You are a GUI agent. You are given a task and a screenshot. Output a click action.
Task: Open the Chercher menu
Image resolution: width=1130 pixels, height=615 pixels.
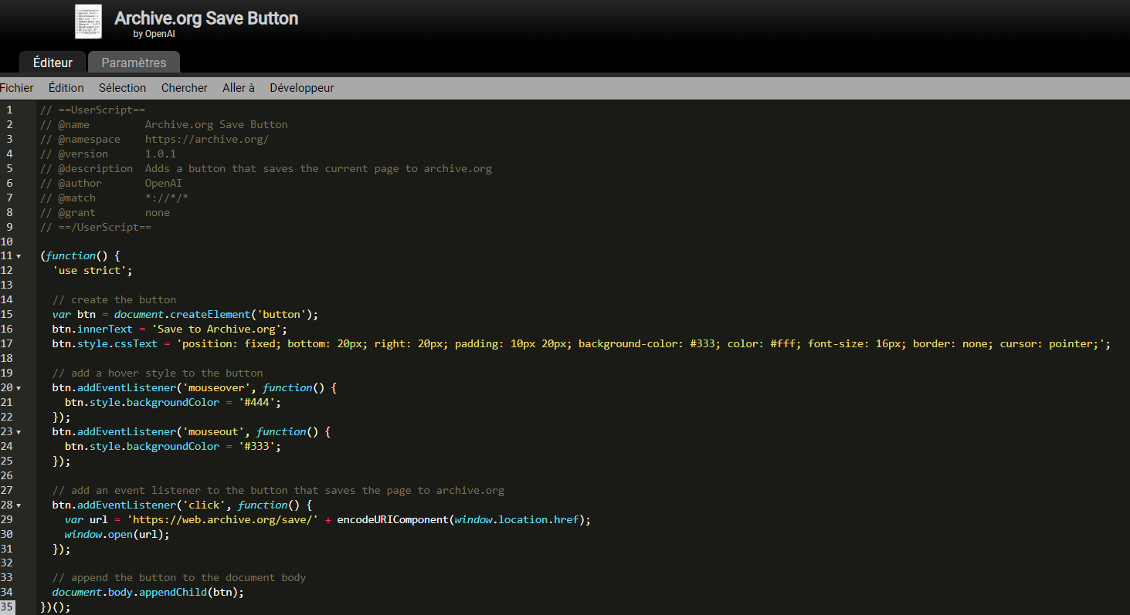click(x=184, y=88)
